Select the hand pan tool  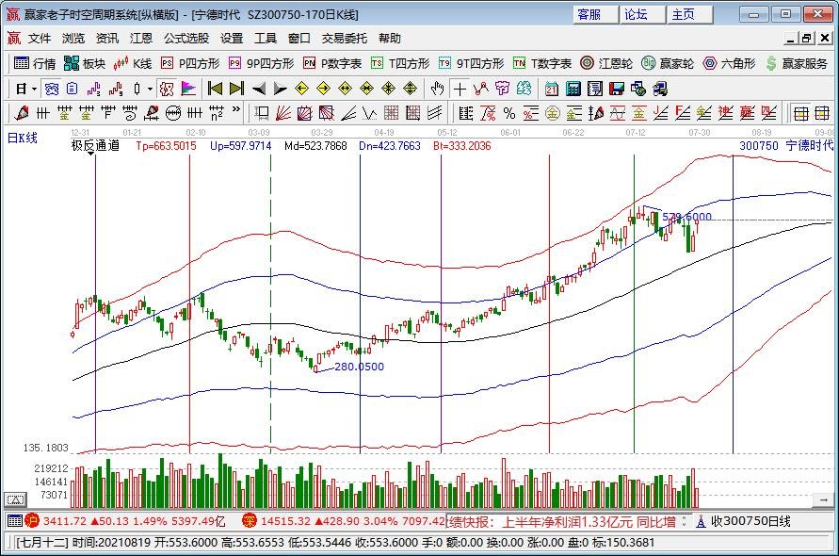click(x=437, y=89)
